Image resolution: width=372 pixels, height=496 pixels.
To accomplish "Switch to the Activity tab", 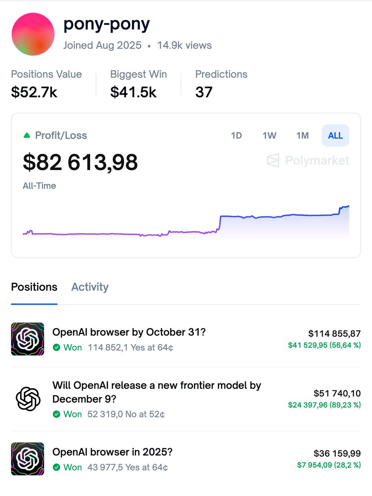I will [x=90, y=287].
